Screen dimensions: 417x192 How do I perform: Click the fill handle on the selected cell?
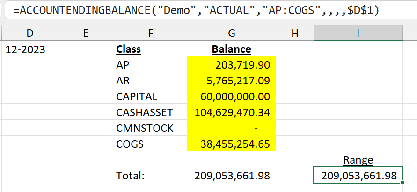(402, 182)
